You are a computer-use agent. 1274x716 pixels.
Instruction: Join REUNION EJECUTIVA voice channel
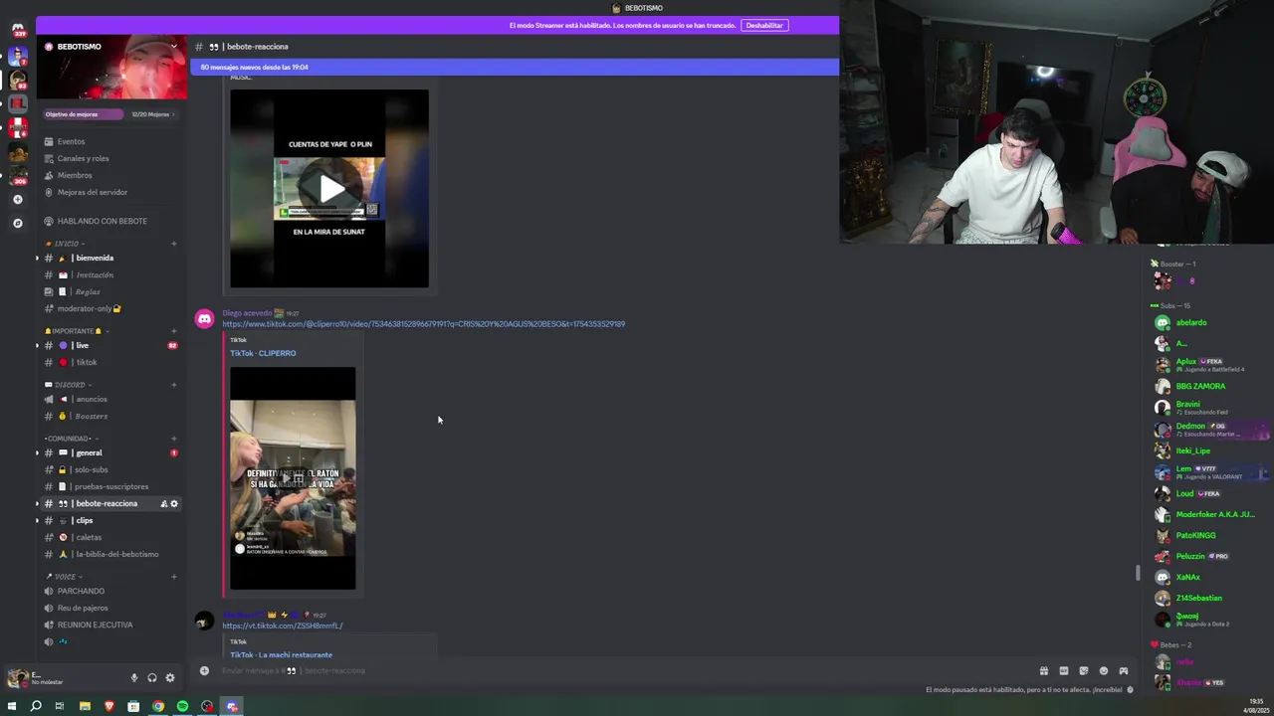click(95, 625)
